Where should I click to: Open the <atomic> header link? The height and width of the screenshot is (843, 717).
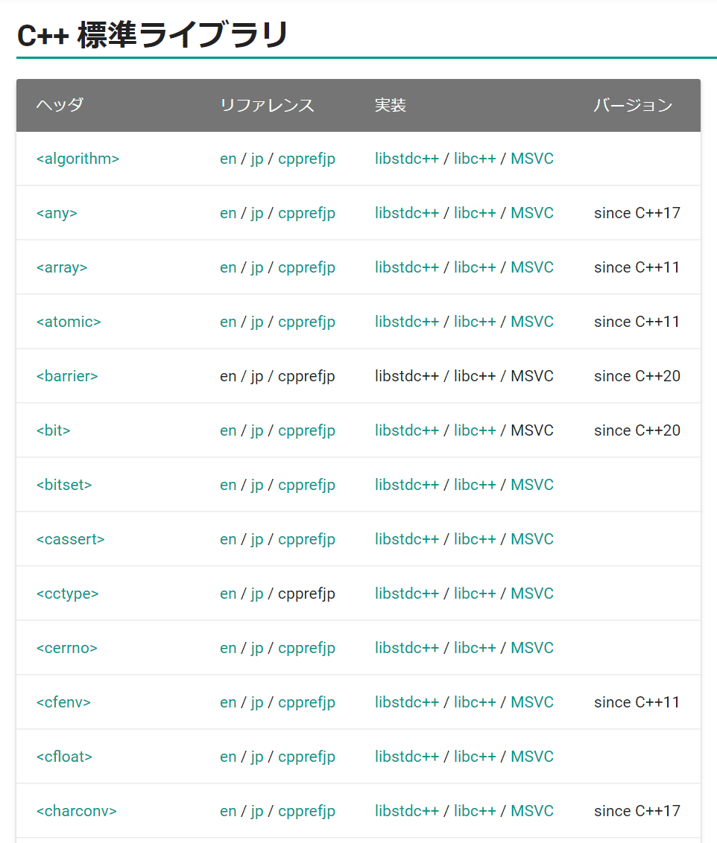pyautogui.click(x=69, y=322)
